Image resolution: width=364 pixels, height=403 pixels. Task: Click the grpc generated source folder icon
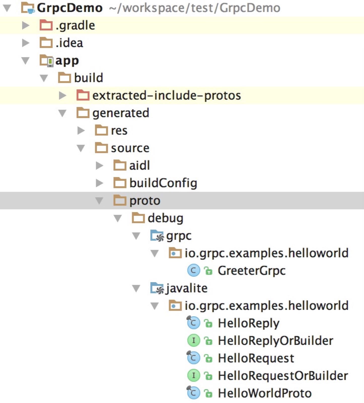click(157, 236)
